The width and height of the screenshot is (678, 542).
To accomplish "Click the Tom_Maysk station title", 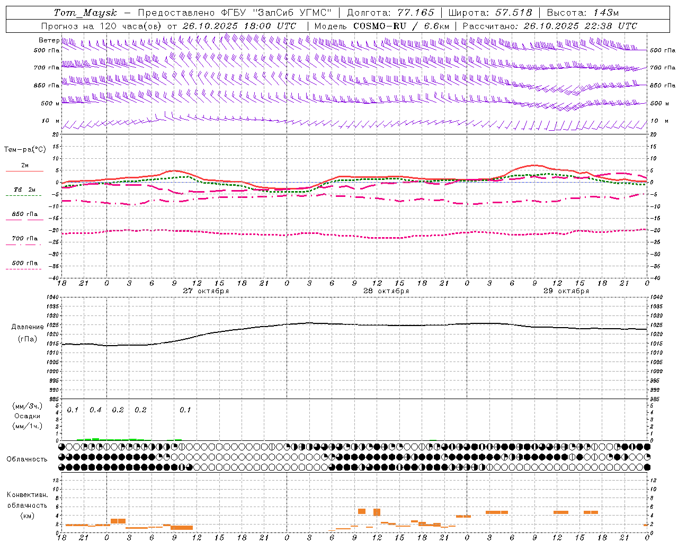I will point(85,13).
